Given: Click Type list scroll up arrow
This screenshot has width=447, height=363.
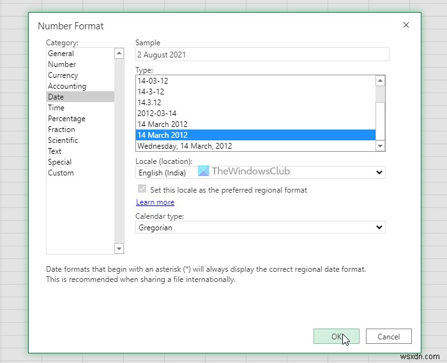Looking at the screenshot, I should click(x=381, y=81).
